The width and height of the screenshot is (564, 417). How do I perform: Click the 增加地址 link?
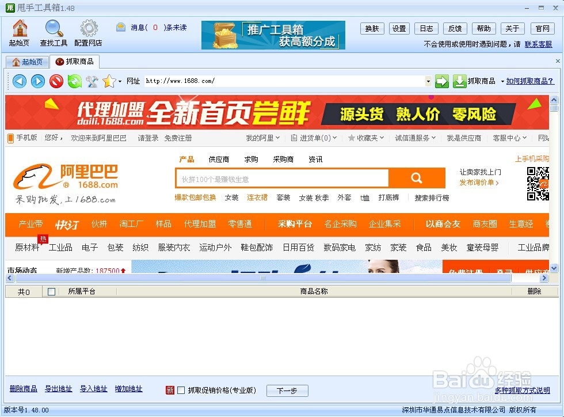[x=129, y=389]
